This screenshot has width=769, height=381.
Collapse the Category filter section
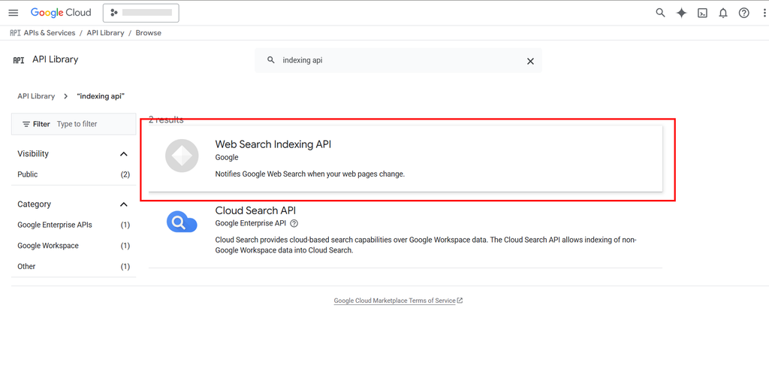coord(124,204)
